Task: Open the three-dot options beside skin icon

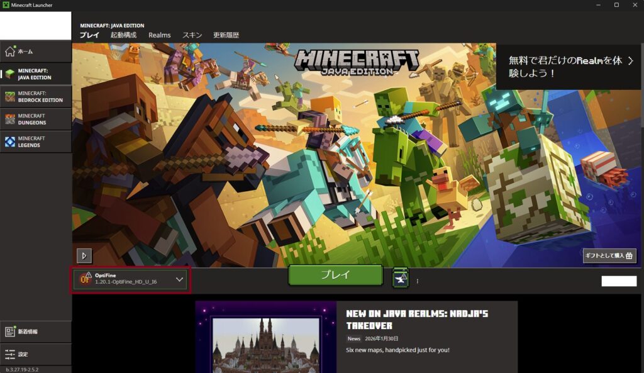Action: point(418,281)
